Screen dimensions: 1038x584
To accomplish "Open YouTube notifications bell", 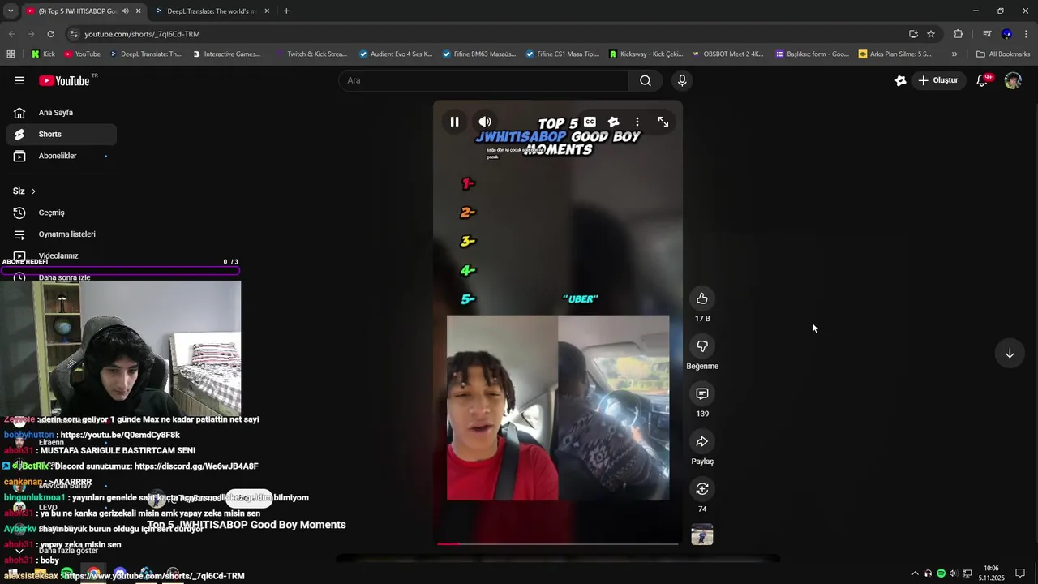I will point(983,80).
